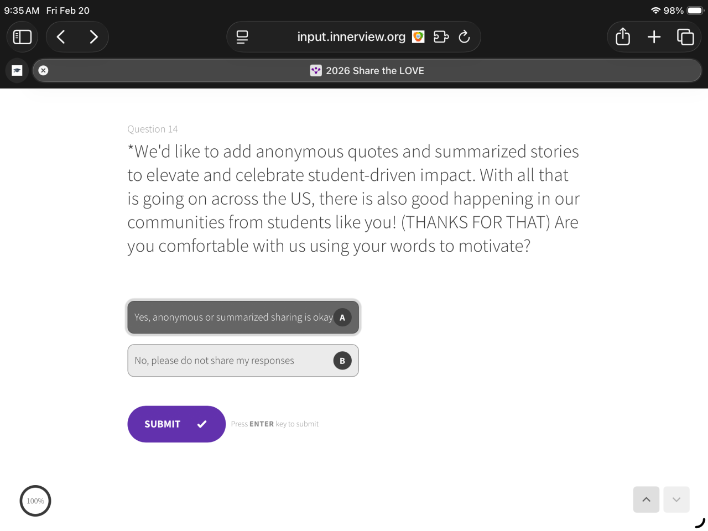
Task: Reload the current page
Action: click(465, 37)
